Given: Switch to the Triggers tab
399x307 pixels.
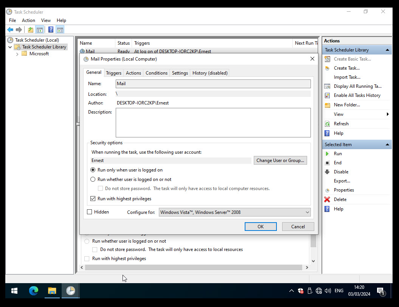Looking at the screenshot, I should pyautogui.click(x=113, y=73).
